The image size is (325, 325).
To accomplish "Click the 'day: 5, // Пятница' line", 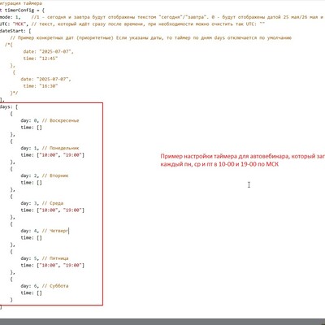I will (45, 258).
